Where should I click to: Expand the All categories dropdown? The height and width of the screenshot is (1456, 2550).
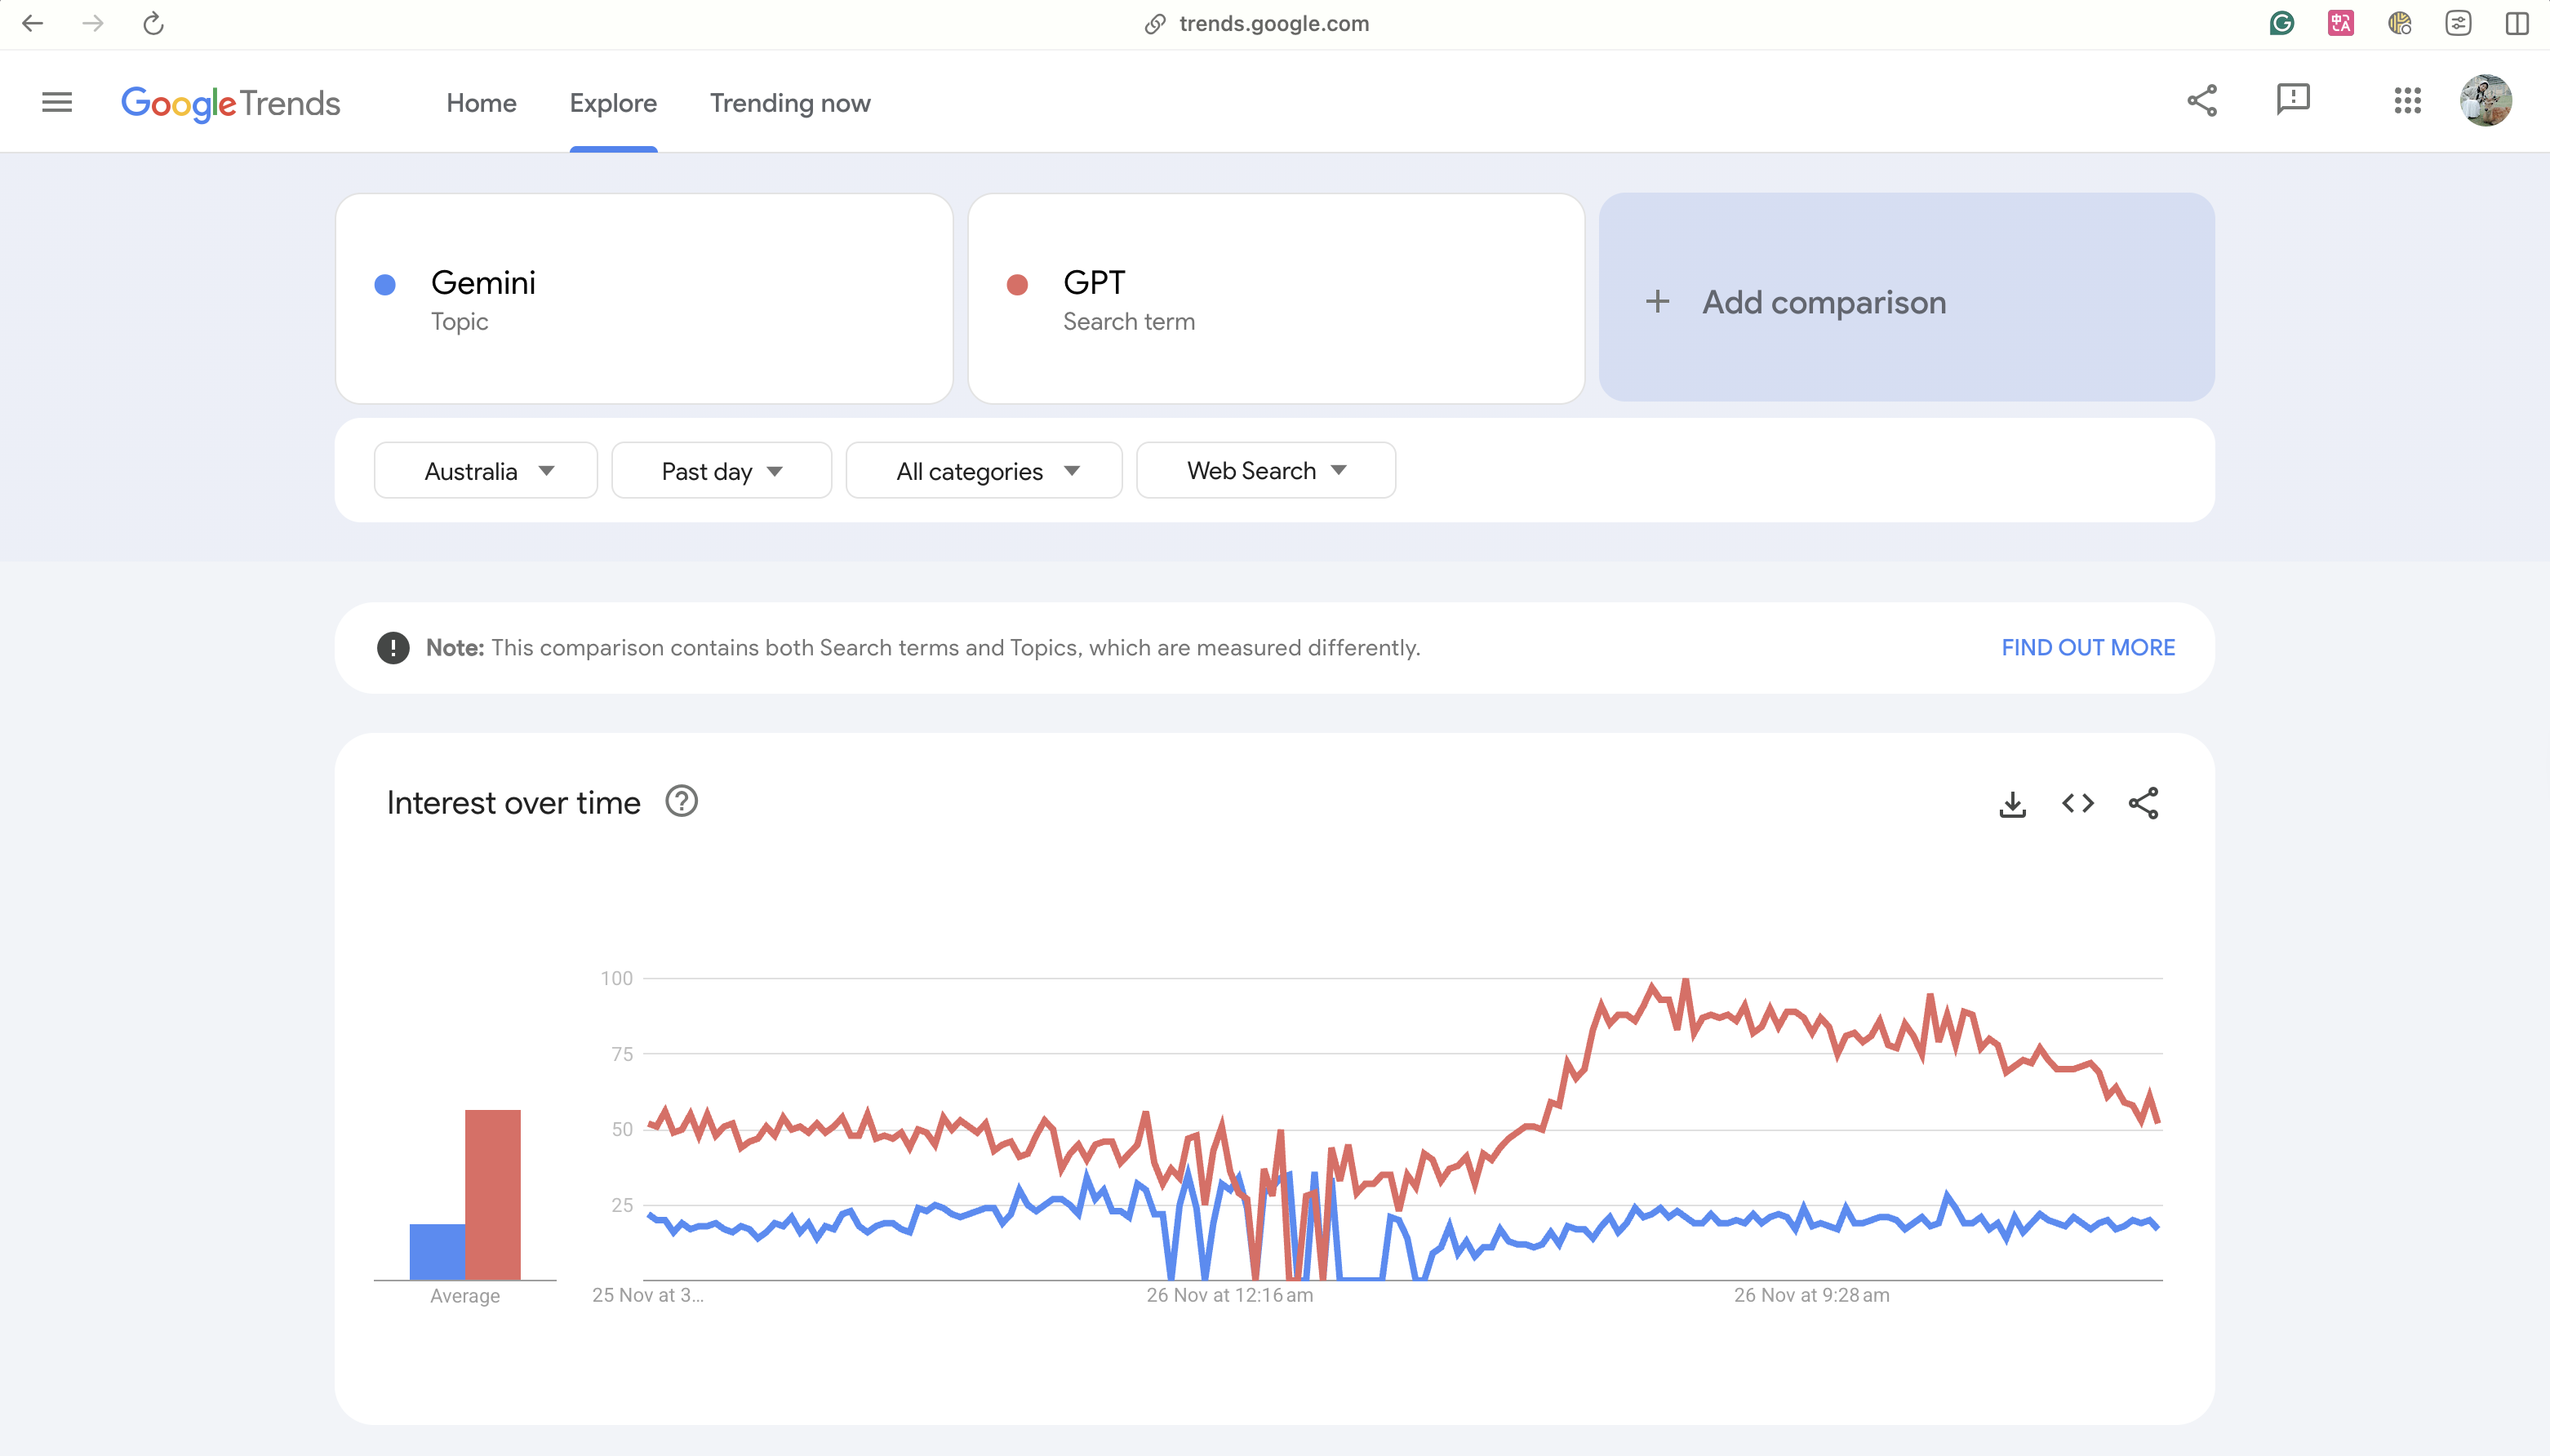[x=984, y=471]
